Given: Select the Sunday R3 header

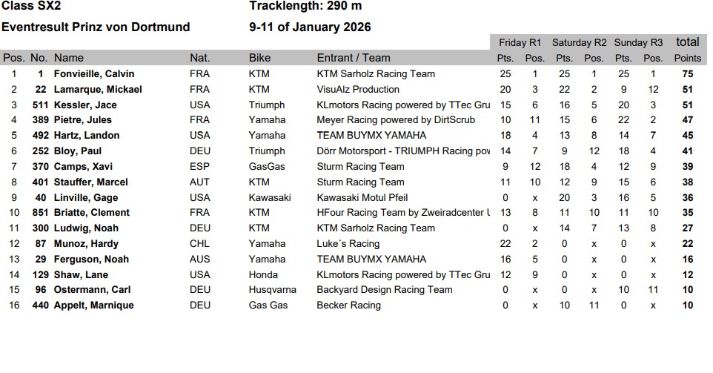Looking at the screenshot, I should (638, 42).
